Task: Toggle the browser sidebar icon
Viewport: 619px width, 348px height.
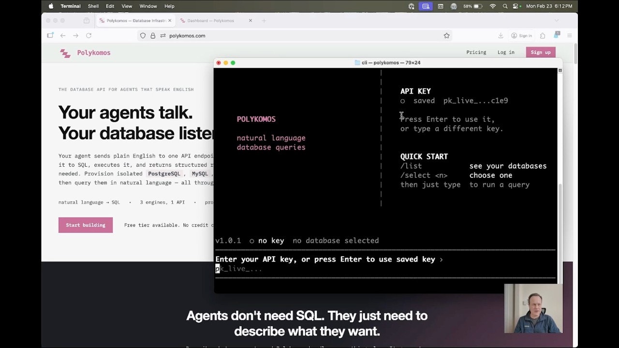Action: (50, 35)
